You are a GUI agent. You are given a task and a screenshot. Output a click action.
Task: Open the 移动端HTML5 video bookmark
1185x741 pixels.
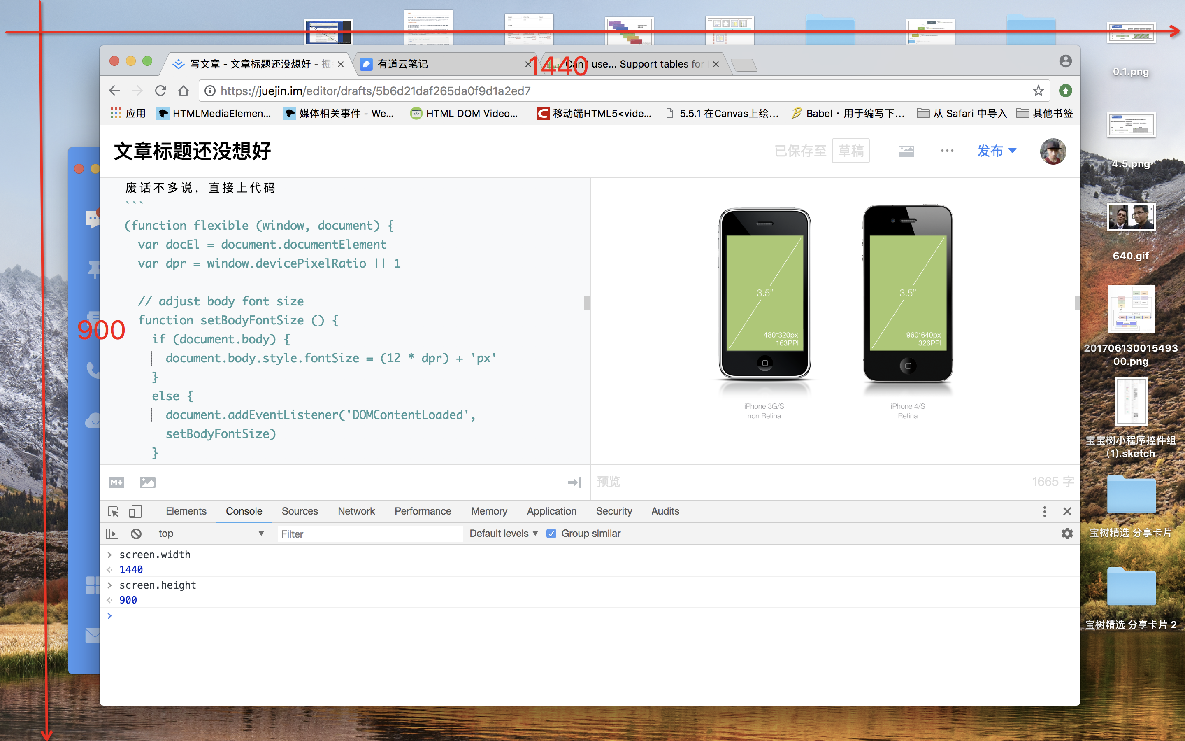coord(595,113)
